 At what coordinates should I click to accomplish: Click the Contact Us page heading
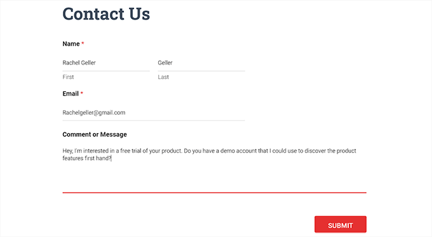tap(106, 14)
